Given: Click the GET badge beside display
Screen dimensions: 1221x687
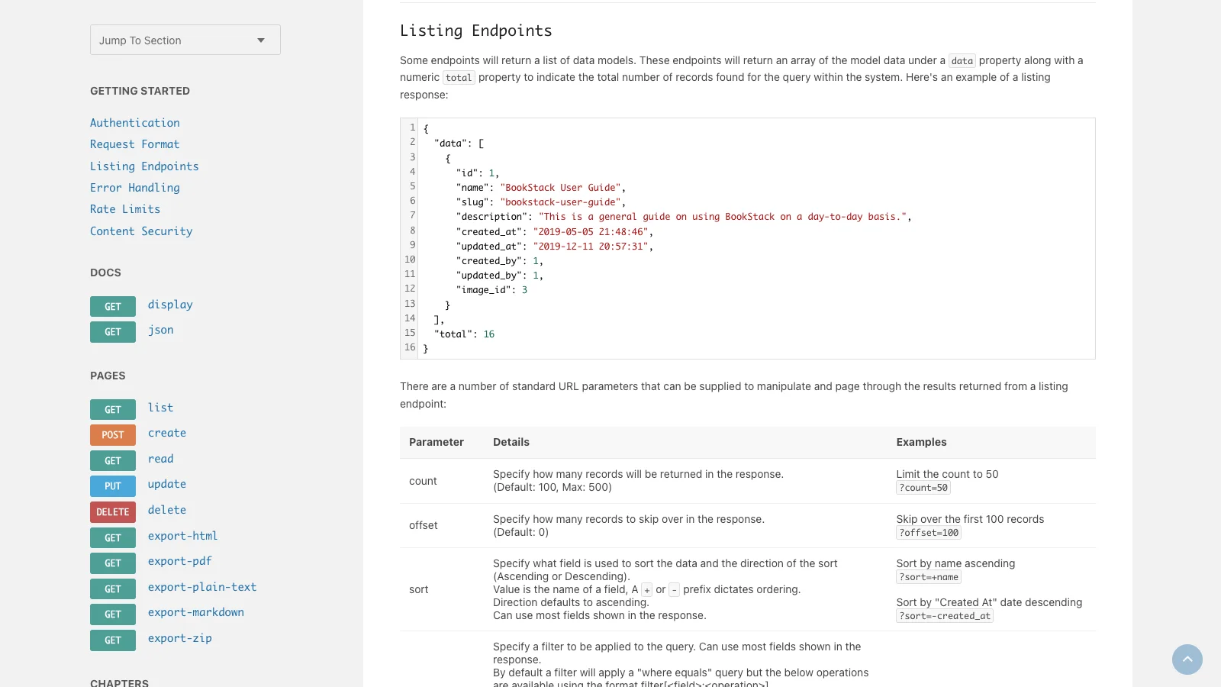Looking at the screenshot, I should click(113, 306).
